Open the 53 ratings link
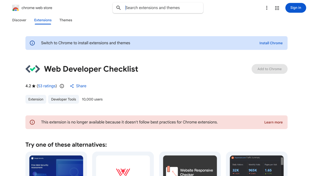The width and height of the screenshot is (313, 176). (47, 86)
